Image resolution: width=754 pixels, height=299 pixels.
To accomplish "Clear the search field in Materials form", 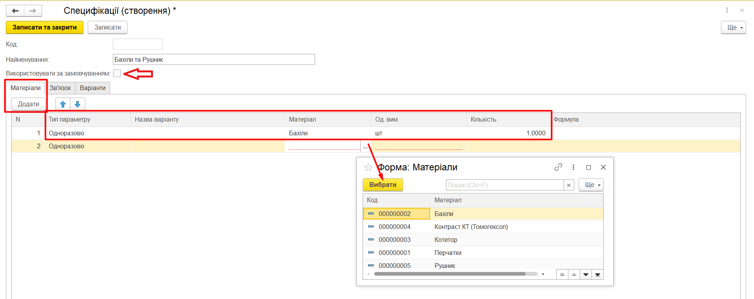I will (569, 185).
